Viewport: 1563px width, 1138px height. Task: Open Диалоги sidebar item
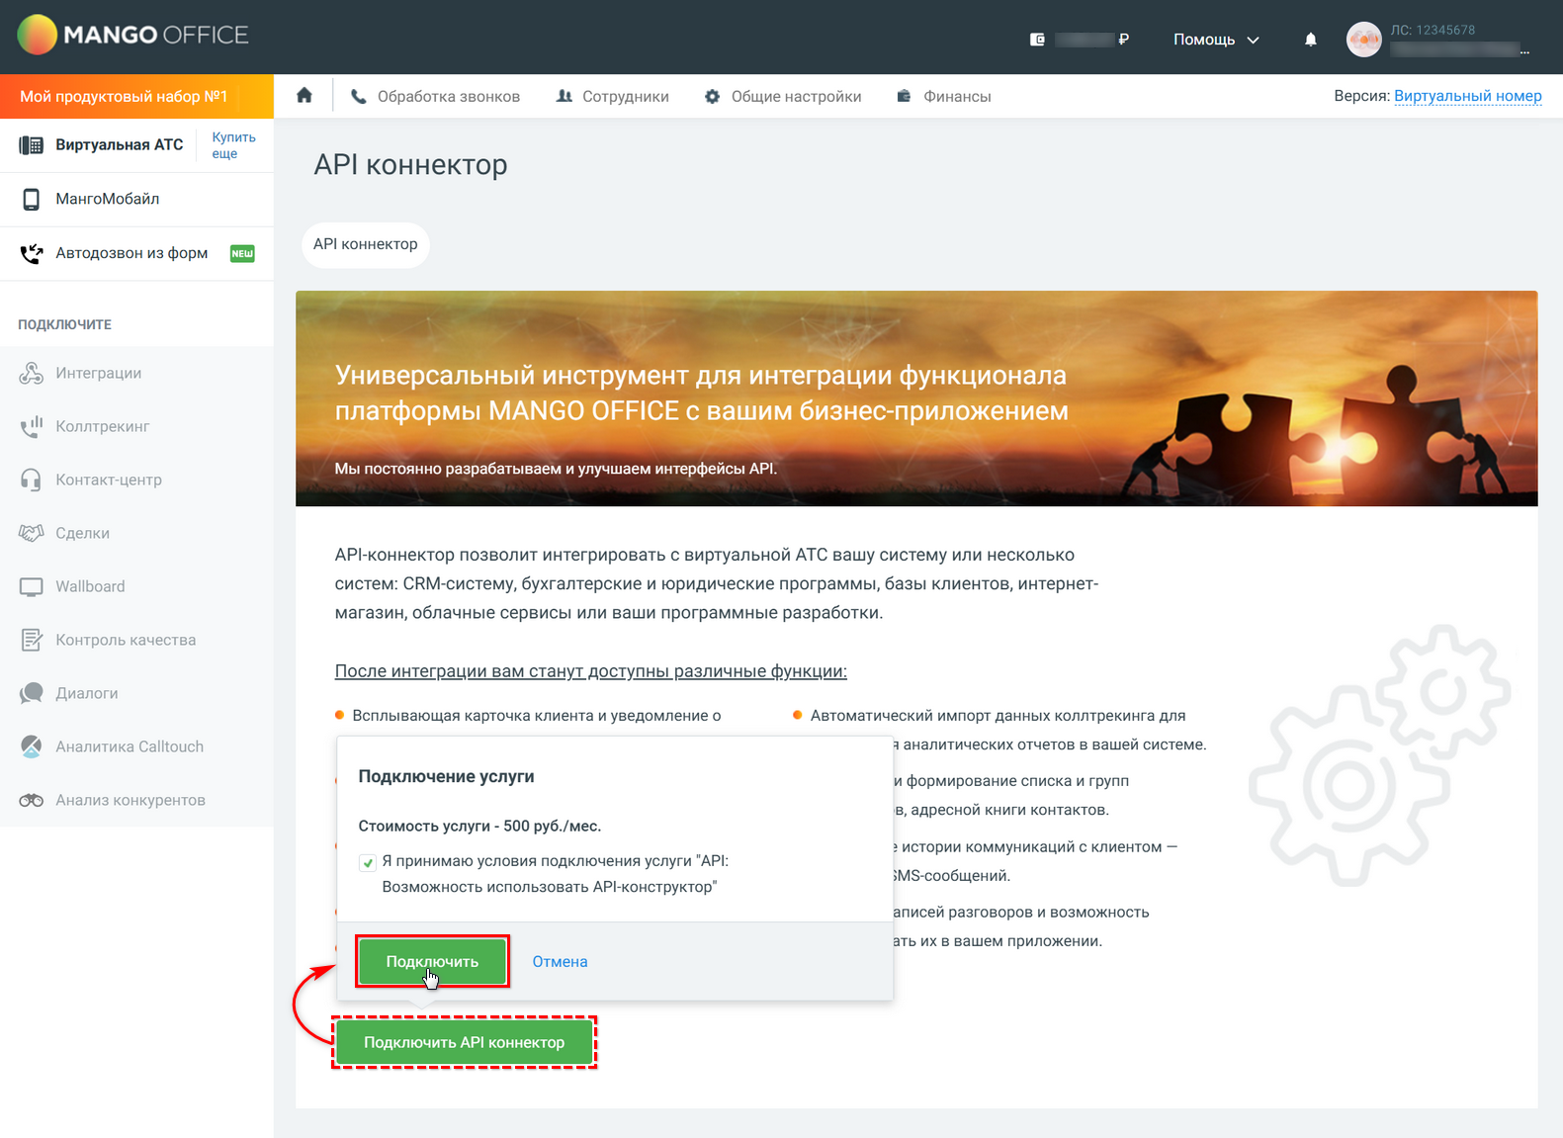point(136,693)
